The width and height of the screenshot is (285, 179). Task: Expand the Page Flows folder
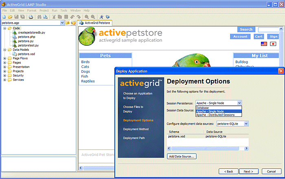(x=4, y=58)
